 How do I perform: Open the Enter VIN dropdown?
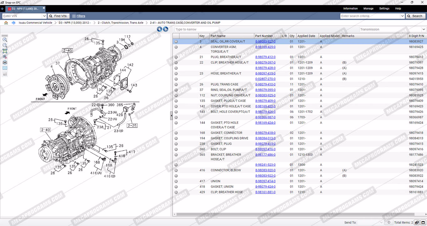(44, 16)
